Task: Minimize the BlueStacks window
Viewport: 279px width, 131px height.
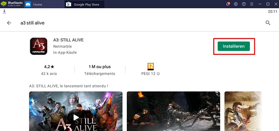Action: coord(260,4)
